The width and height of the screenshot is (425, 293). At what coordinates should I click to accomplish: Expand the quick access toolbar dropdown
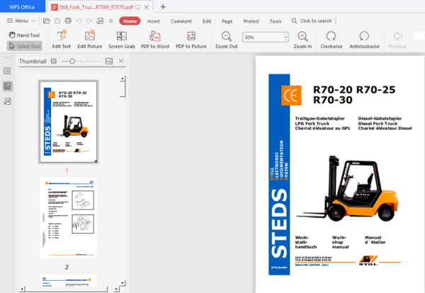pos(111,21)
